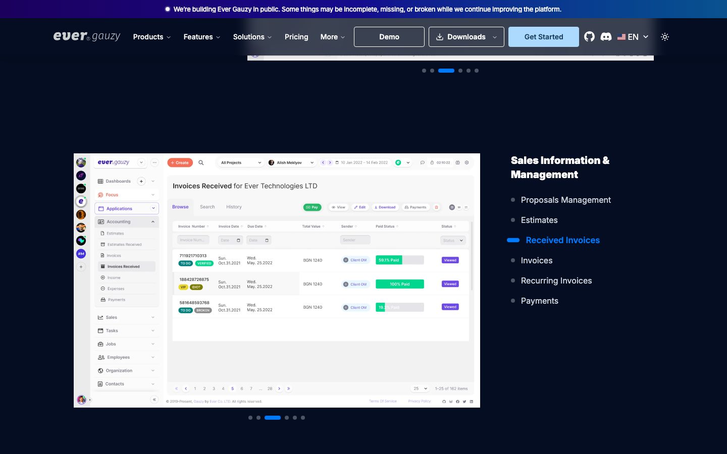Expand the Products menu

(x=152, y=37)
